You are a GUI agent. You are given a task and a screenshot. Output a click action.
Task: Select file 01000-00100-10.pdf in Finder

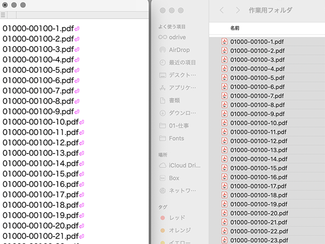point(259,123)
